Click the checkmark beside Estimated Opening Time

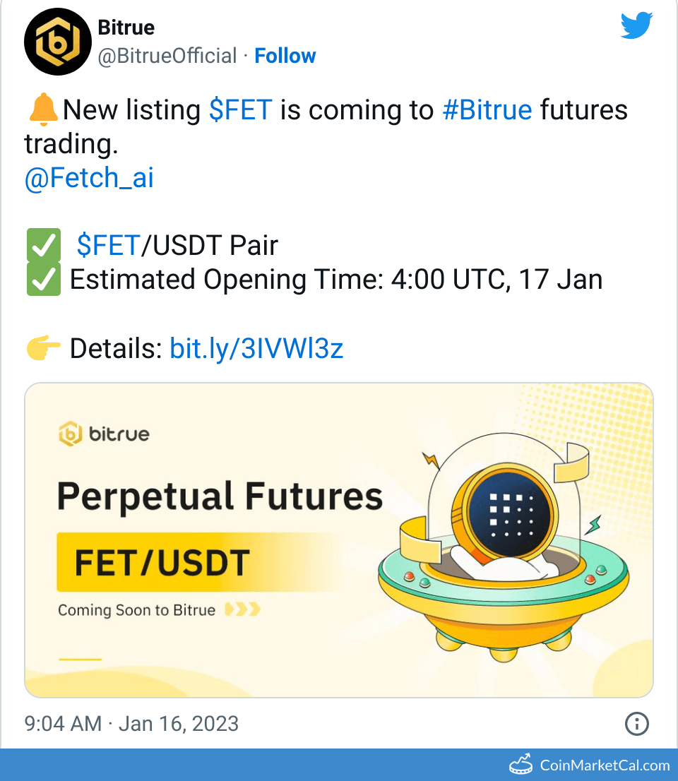[x=44, y=279]
